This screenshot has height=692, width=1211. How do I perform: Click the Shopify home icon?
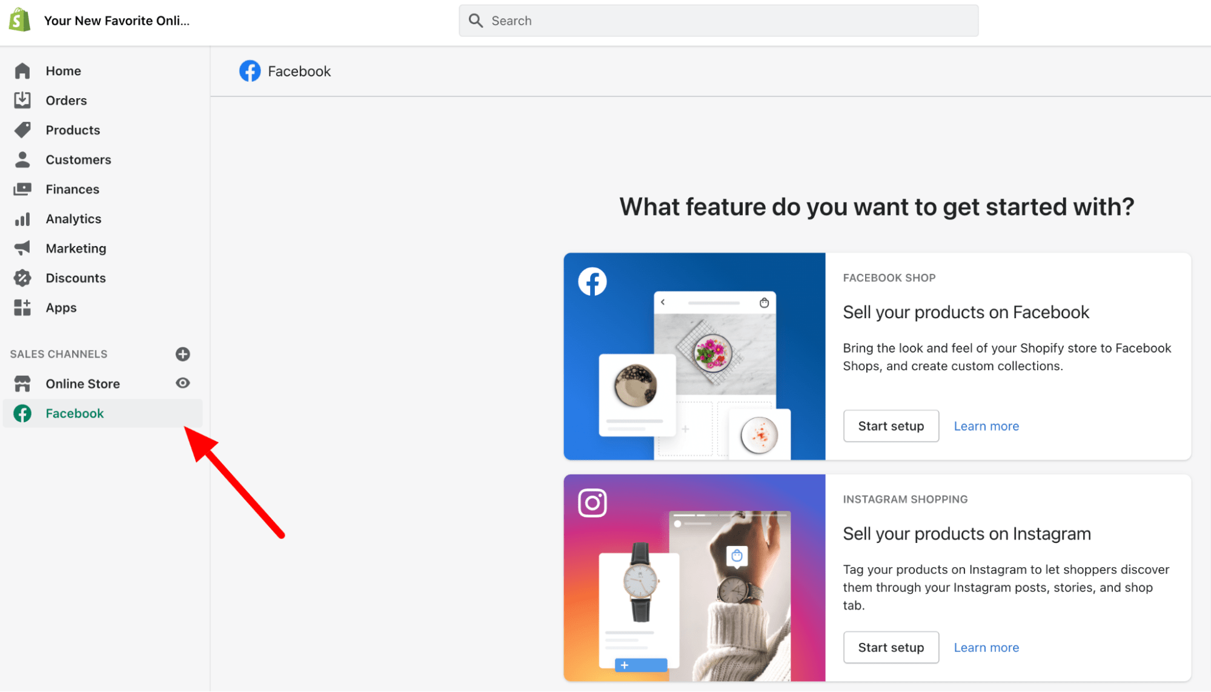click(21, 21)
